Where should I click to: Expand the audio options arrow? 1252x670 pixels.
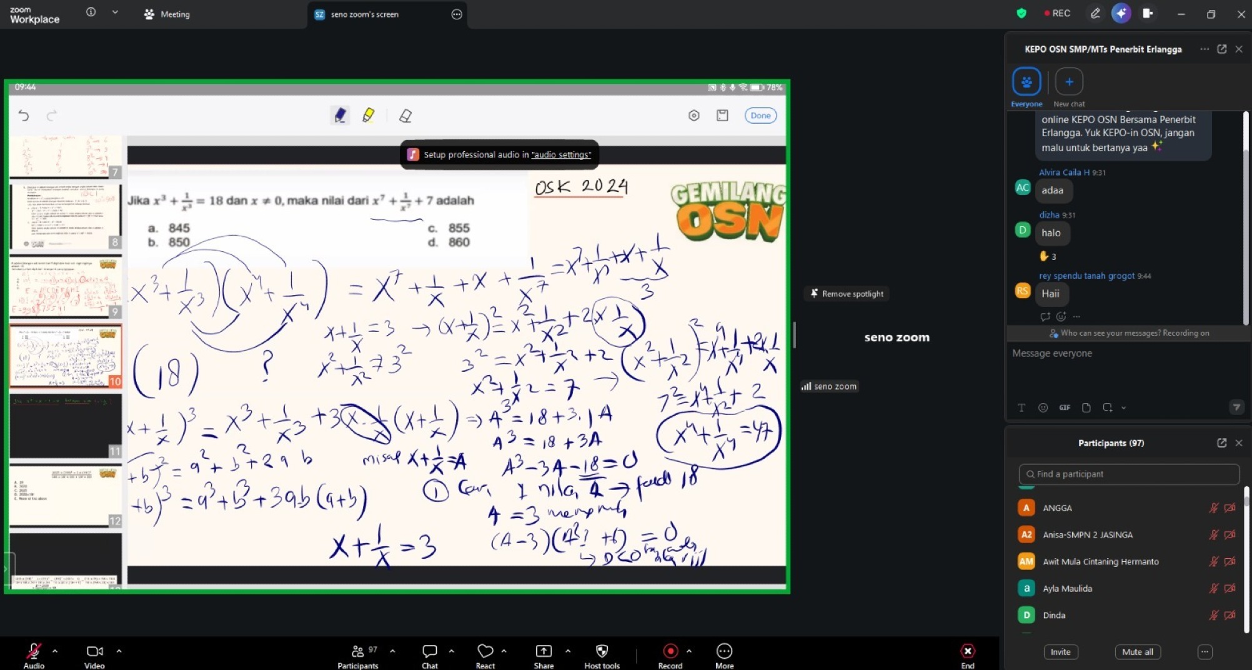pos(55,651)
